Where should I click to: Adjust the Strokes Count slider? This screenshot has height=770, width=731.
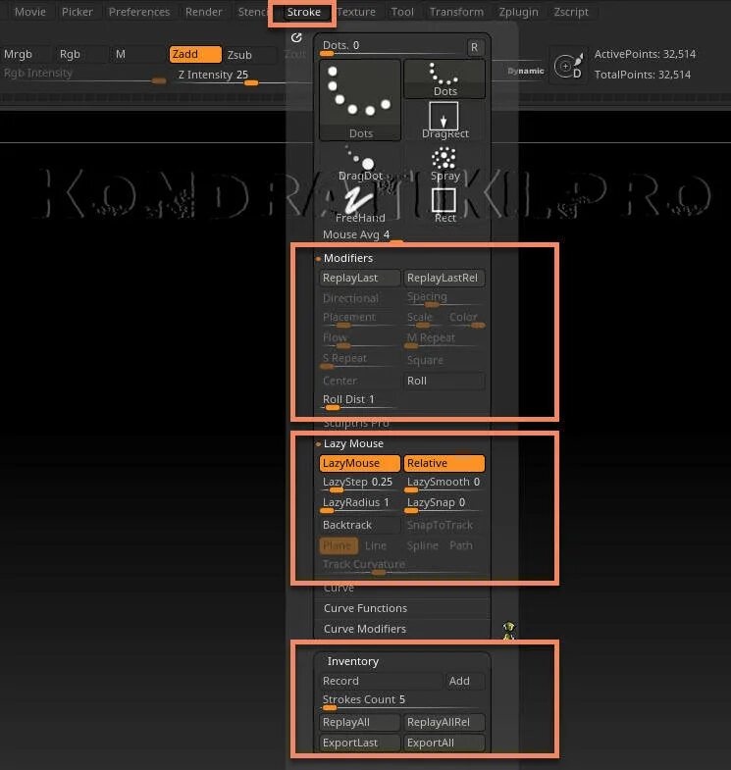coord(400,701)
